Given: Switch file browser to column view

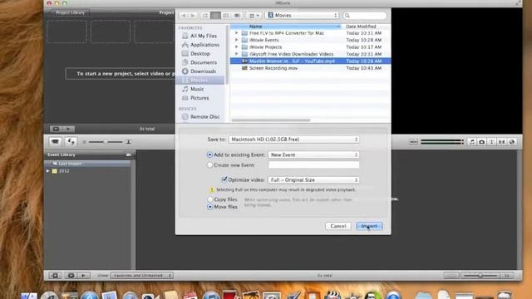Looking at the screenshot, I should point(226,16).
